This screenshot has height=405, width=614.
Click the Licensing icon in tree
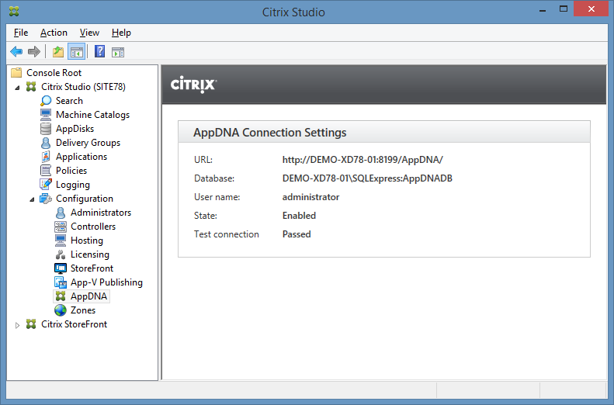[x=61, y=254]
